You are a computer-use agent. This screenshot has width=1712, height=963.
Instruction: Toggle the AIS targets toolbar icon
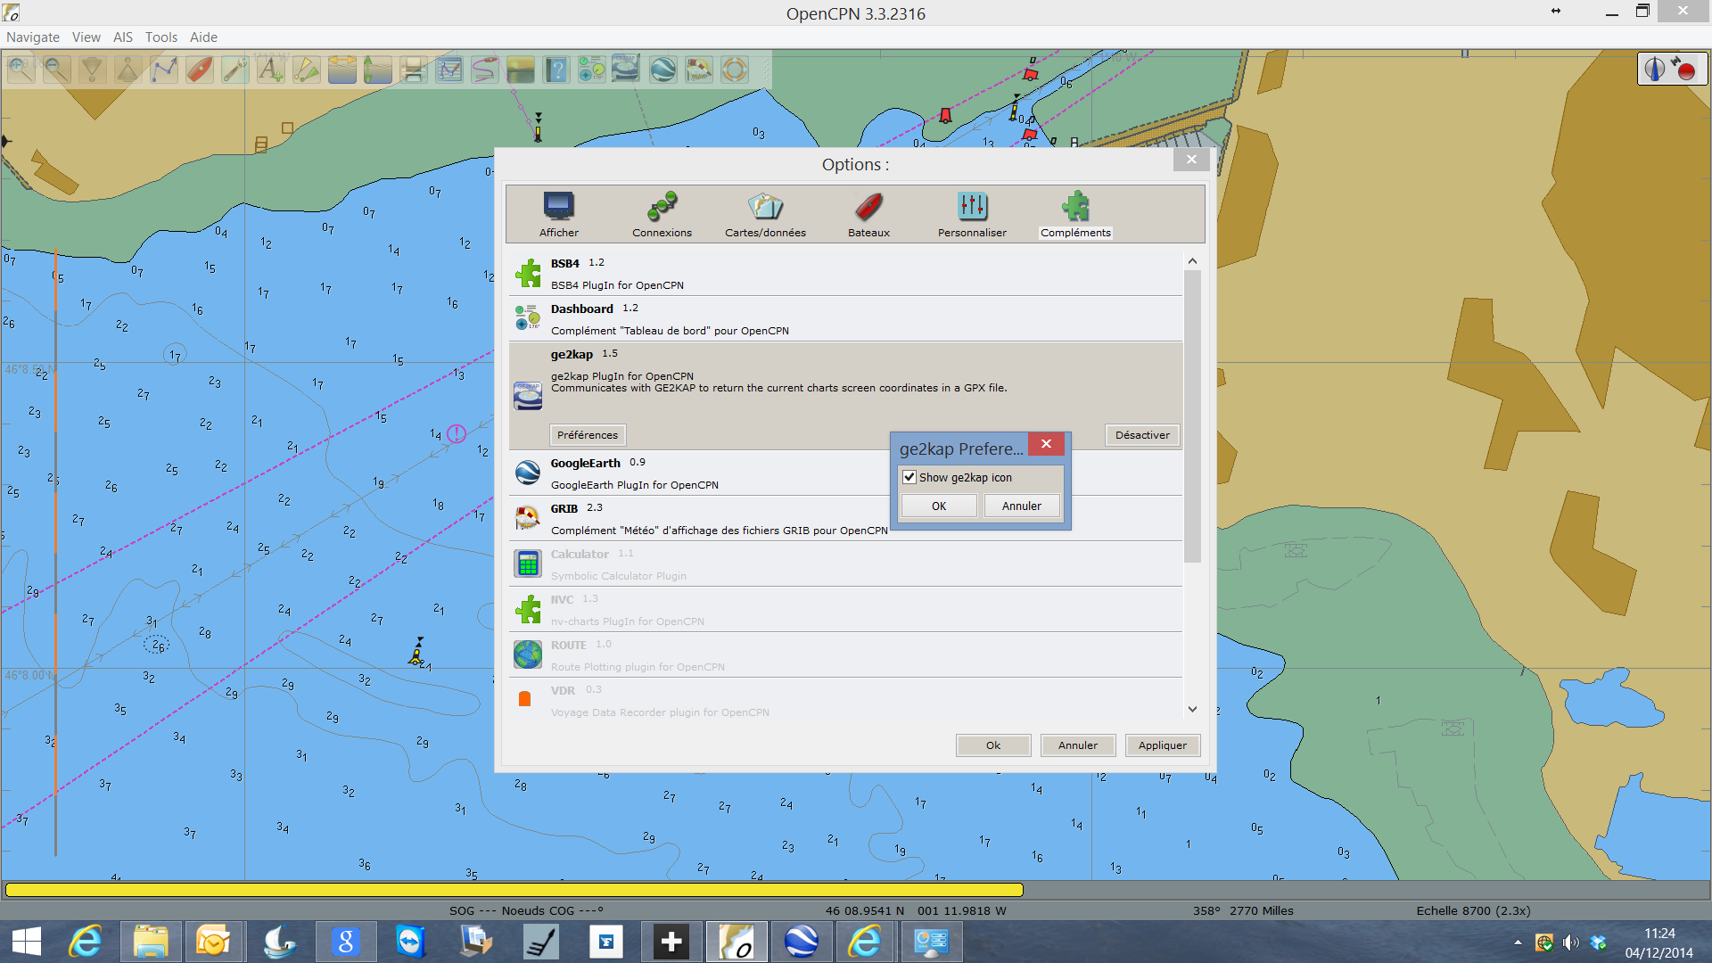click(307, 70)
